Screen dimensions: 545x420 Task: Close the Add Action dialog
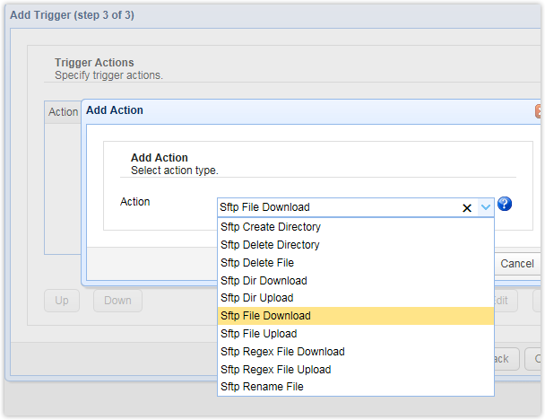click(539, 111)
